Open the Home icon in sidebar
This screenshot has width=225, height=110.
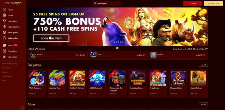[4, 9]
